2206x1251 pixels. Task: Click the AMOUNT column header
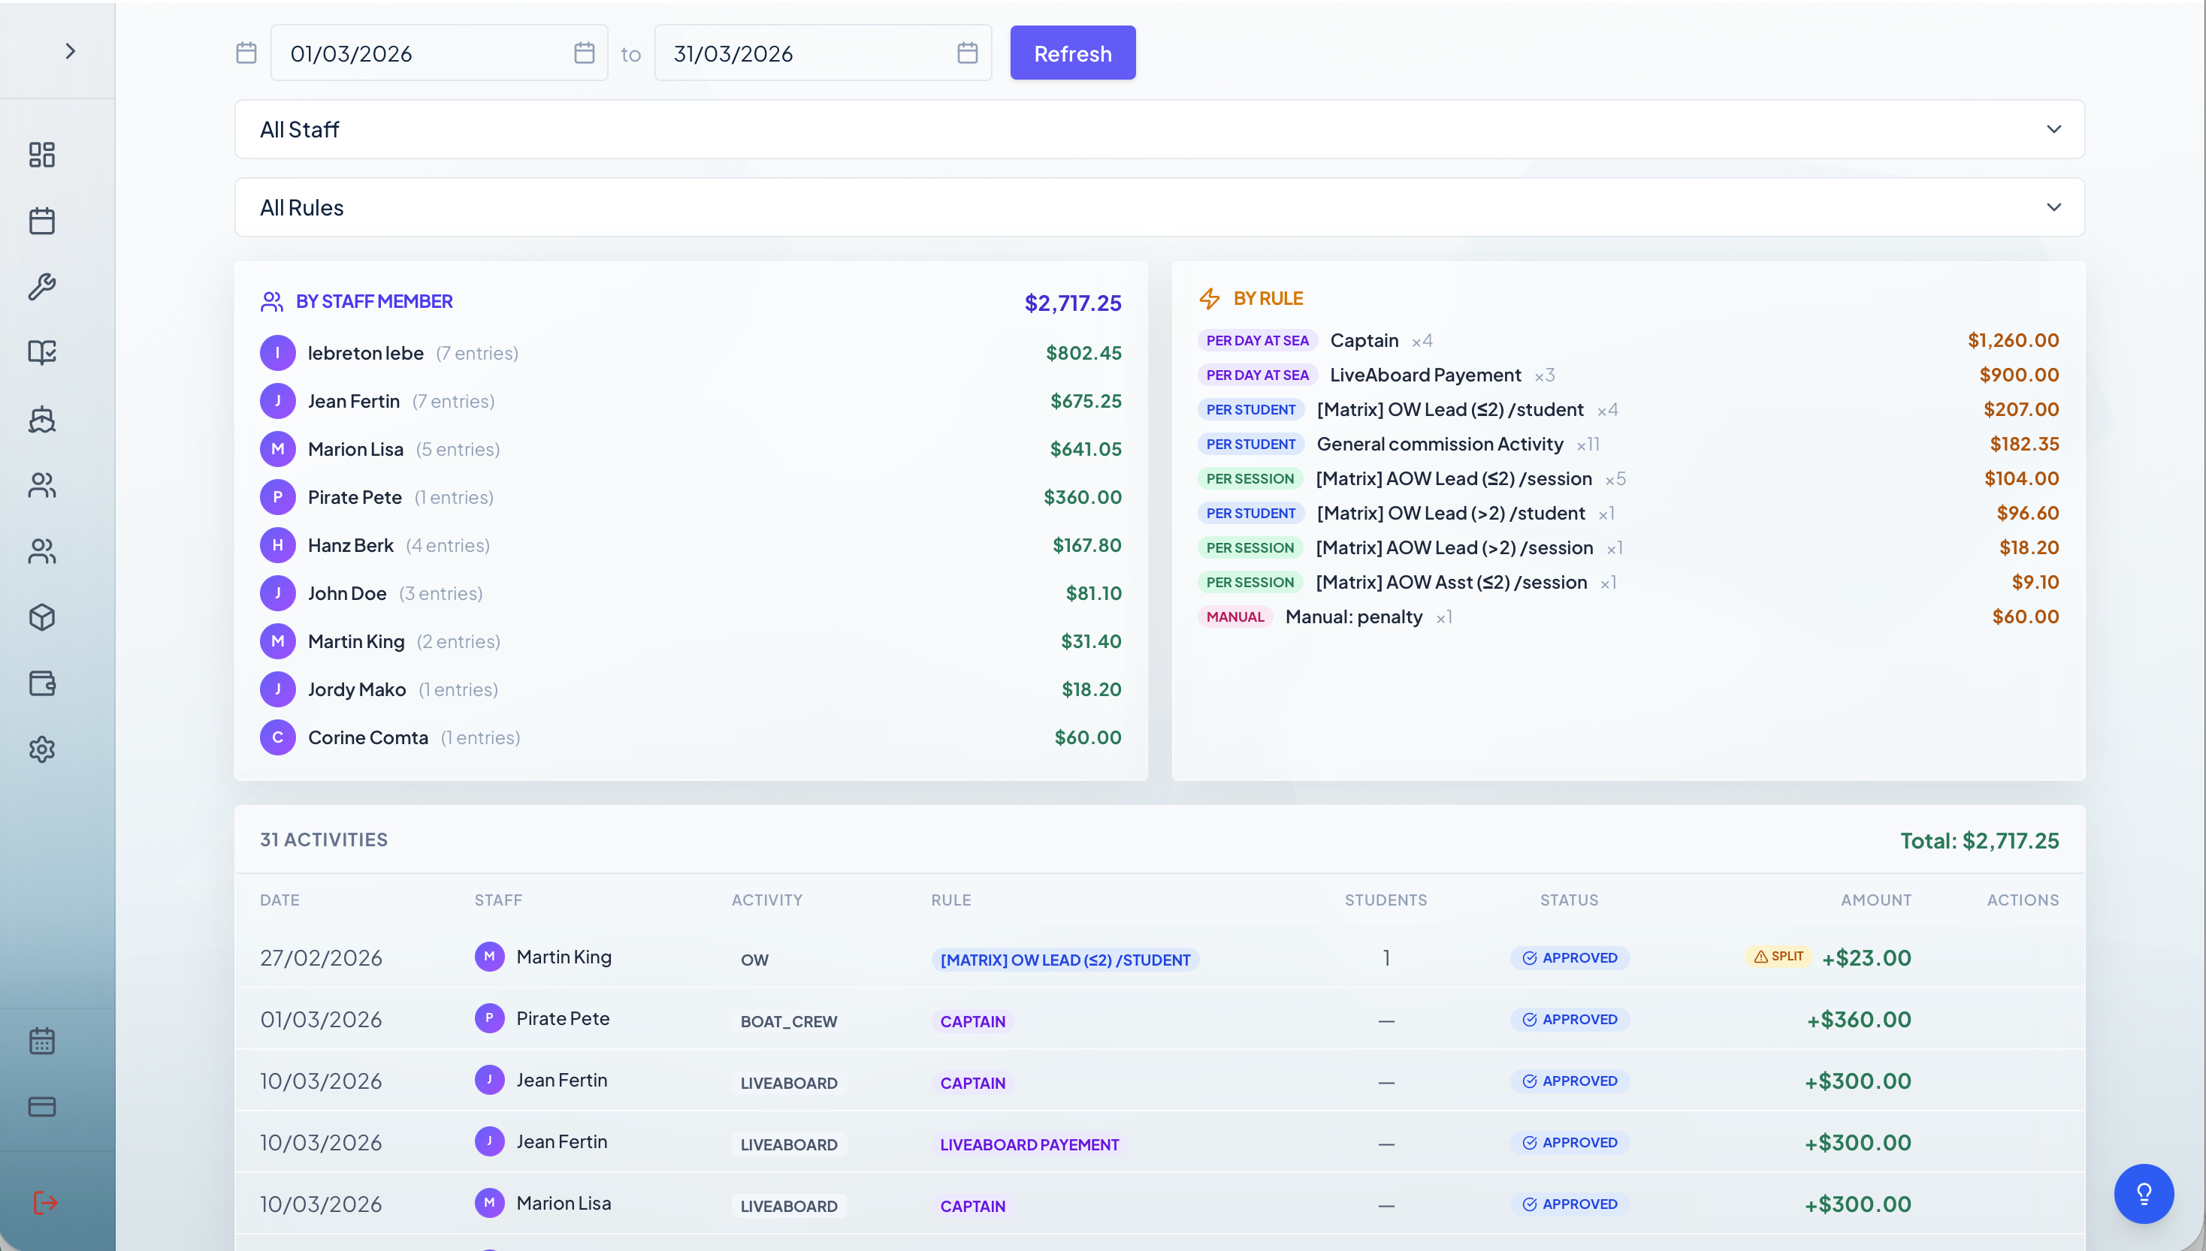coord(1876,900)
